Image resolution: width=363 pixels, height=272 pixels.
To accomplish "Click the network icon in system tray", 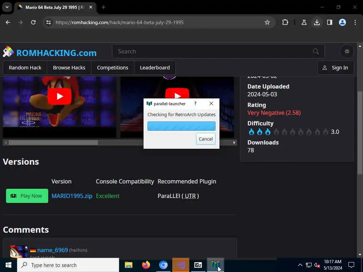I will [x=309, y=265].
